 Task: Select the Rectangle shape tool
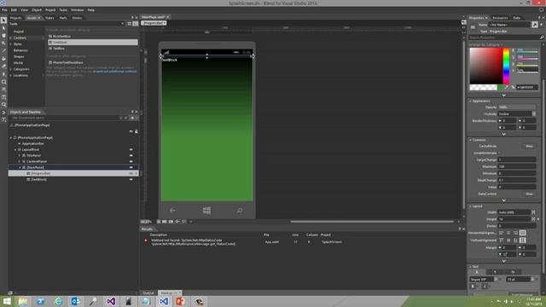3,82
